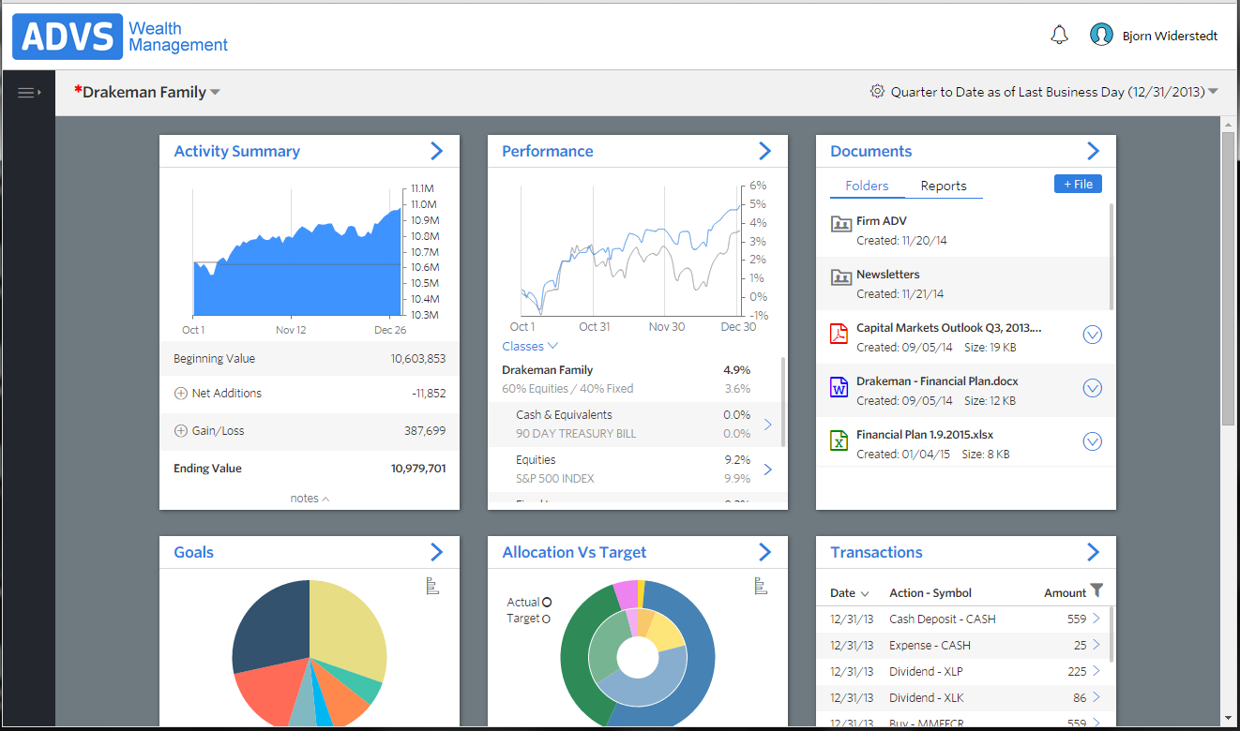Viewport: 1240px width, 731px height.
Task: Switch Allocation card to bar chart view
Action: 761,586
